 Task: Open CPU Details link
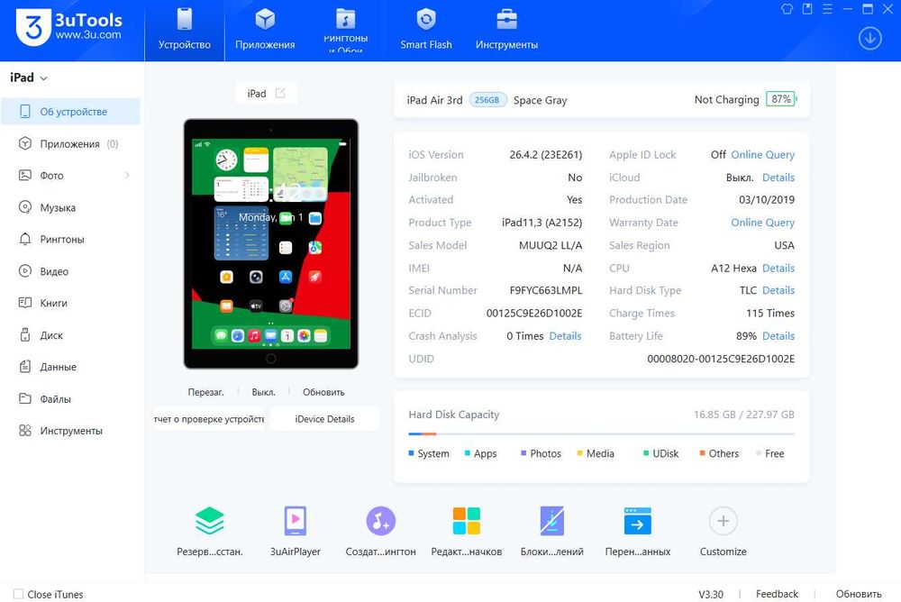point(778,268)
